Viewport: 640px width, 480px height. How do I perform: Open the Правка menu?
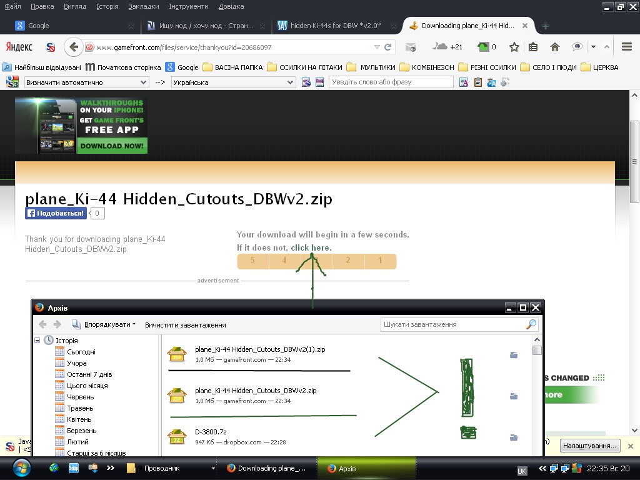point(42,6)
